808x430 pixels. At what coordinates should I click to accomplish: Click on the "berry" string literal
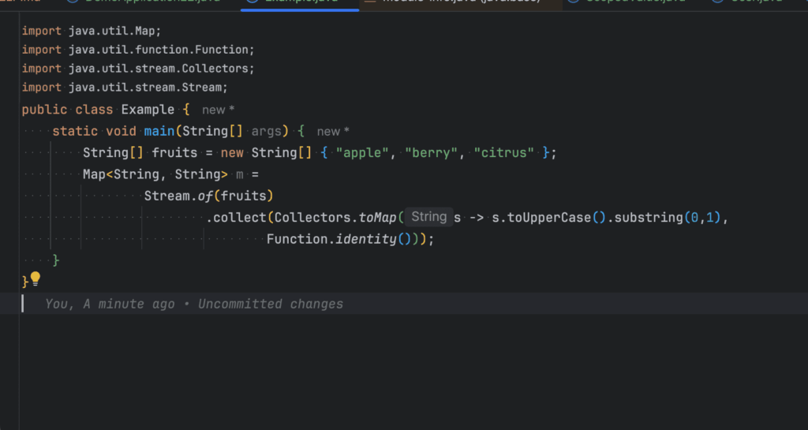[432, 153]
